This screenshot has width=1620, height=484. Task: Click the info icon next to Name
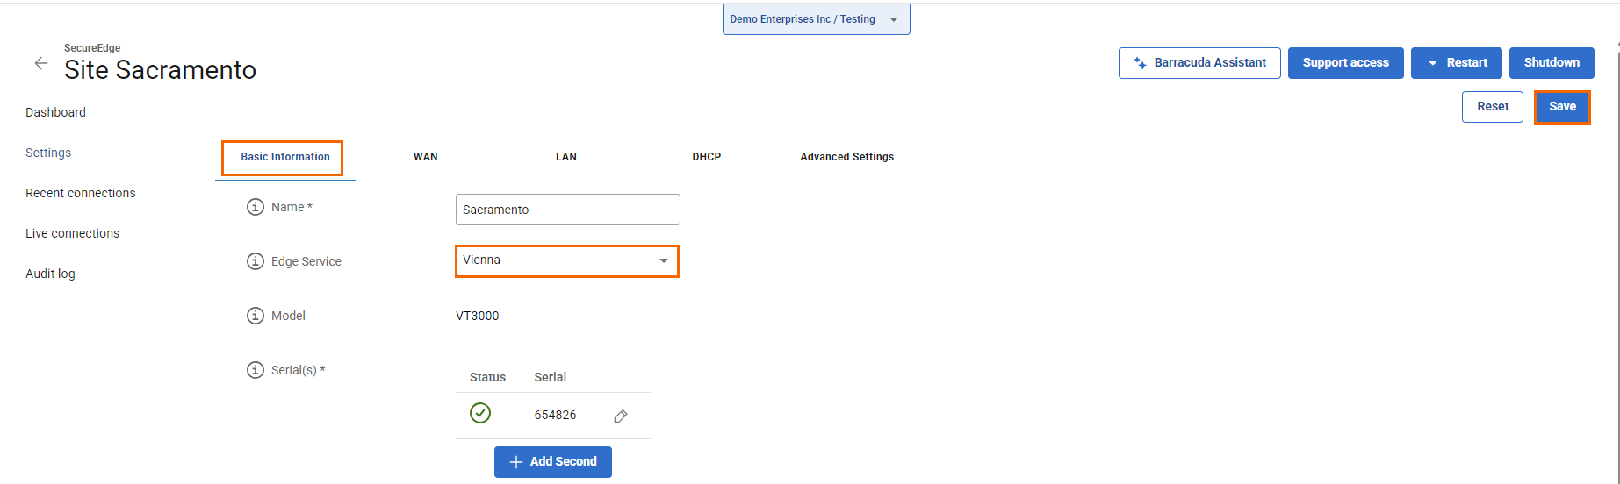256,207
